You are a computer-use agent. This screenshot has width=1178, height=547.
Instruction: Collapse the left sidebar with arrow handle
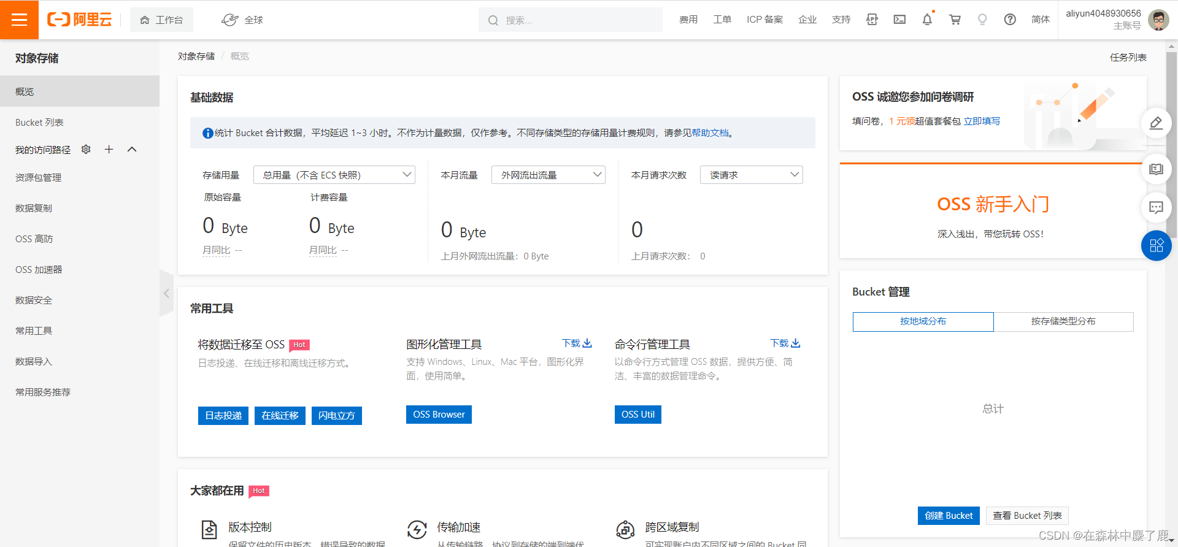166,293
